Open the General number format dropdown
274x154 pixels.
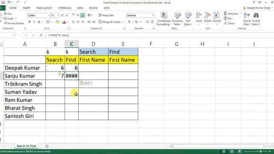click(153, 15)
